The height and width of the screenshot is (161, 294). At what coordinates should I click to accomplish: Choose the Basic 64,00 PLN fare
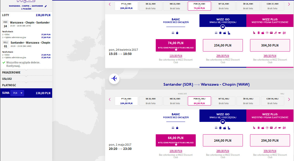click(176, 140)
